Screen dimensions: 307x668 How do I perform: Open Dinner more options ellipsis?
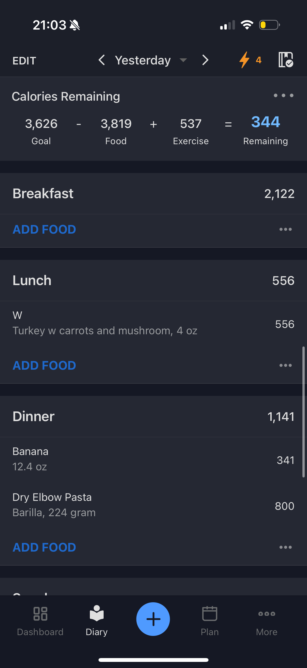[x=286, y=547]
